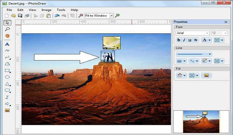This screenshot has width=233, height=135.
Task: Open the Image menu
Action: [46, 10]
